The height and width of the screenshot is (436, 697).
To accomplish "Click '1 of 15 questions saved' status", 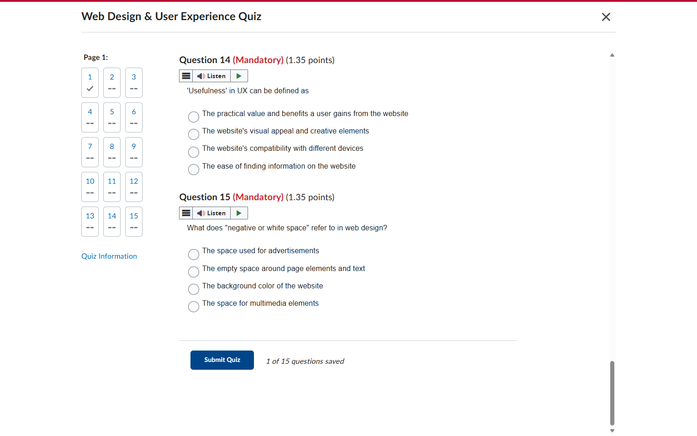I will click(305, 361).
